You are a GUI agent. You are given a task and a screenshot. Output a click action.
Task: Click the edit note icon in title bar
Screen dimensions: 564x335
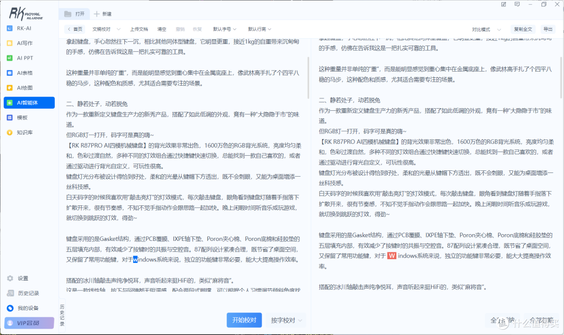point(503,4)
